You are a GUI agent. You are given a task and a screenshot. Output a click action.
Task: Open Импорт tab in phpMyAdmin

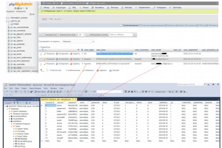tap(127, 7)
